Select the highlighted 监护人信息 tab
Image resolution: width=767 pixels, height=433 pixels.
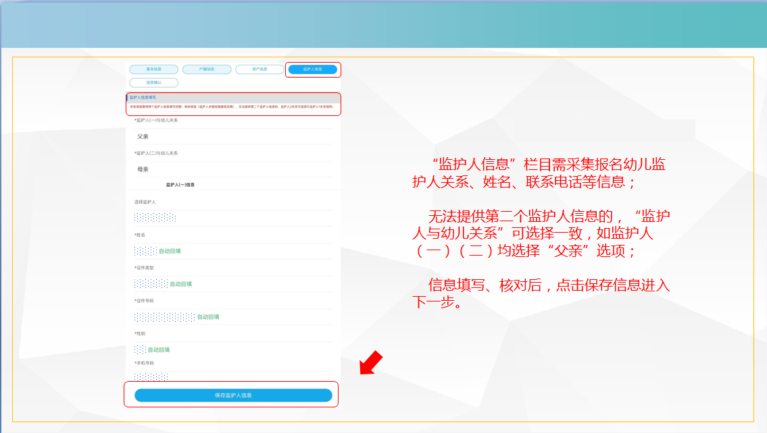(312, 69)
